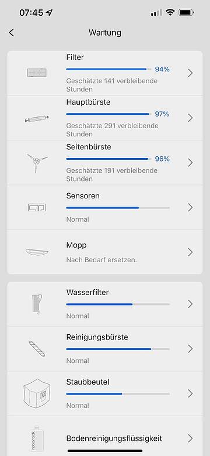Select the Wasserfilter icon
The height and width of the screenshot is (456, 210).
[37, 304]
